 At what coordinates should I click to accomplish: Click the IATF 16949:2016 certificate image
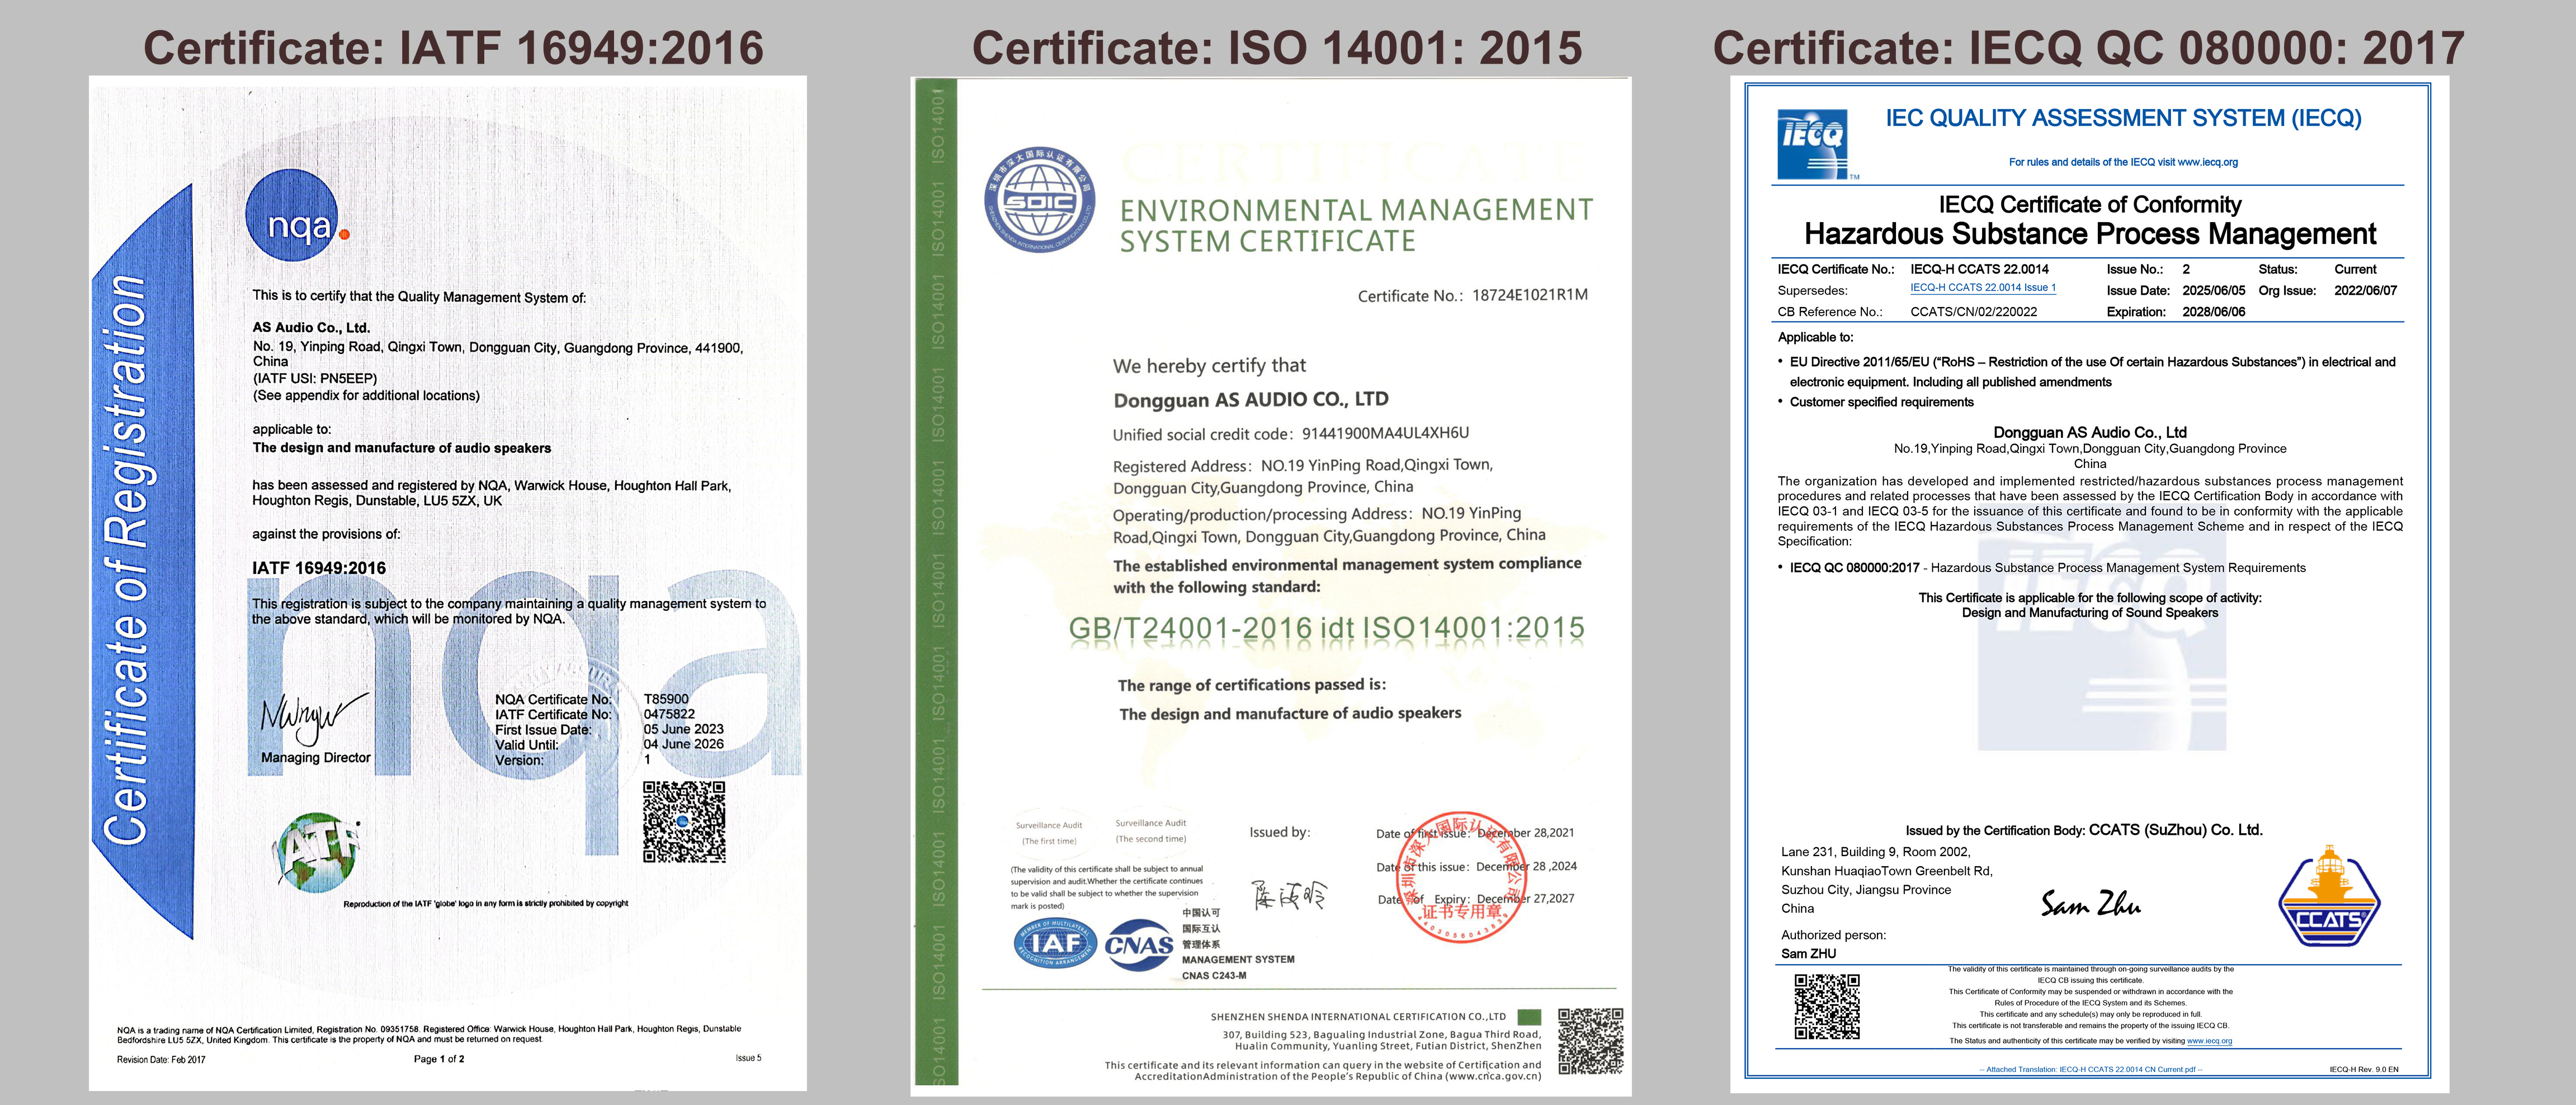pyautogui.click(x=447, y=583)
